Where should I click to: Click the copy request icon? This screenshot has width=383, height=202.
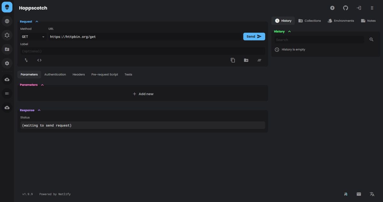click(233, 60)
